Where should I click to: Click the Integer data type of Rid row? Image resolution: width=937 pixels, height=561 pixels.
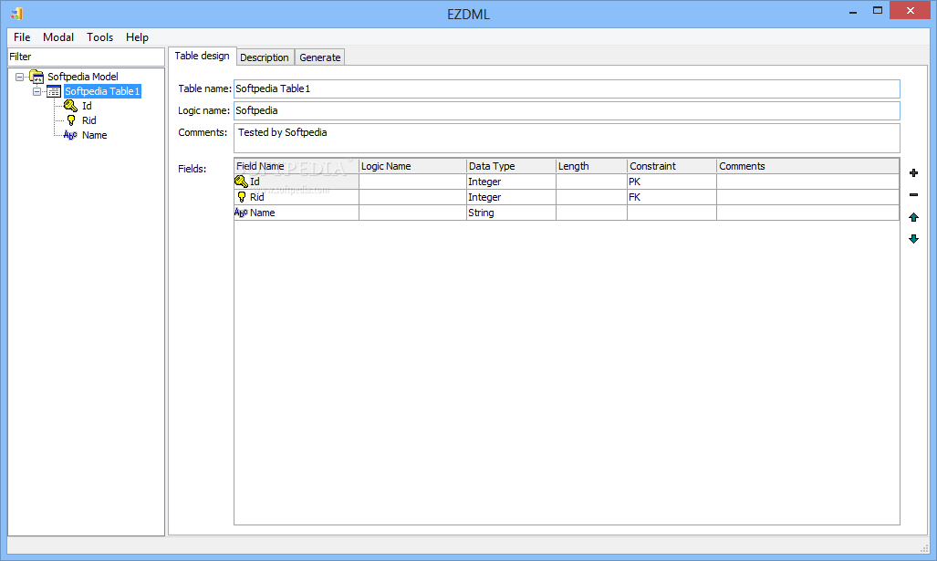[x=511, y=197]
